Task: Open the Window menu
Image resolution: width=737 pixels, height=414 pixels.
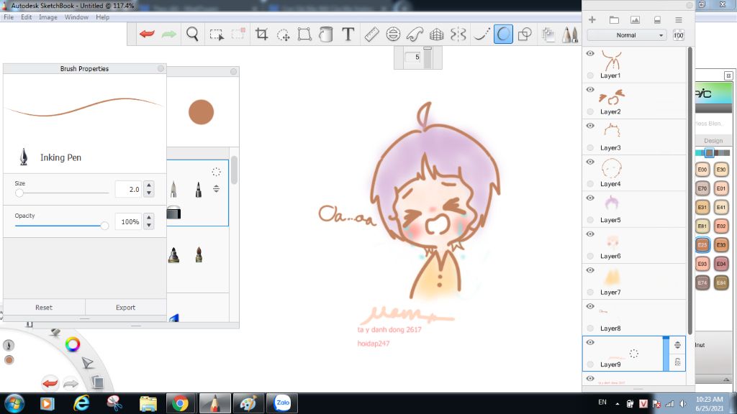Action: [76, 17]
